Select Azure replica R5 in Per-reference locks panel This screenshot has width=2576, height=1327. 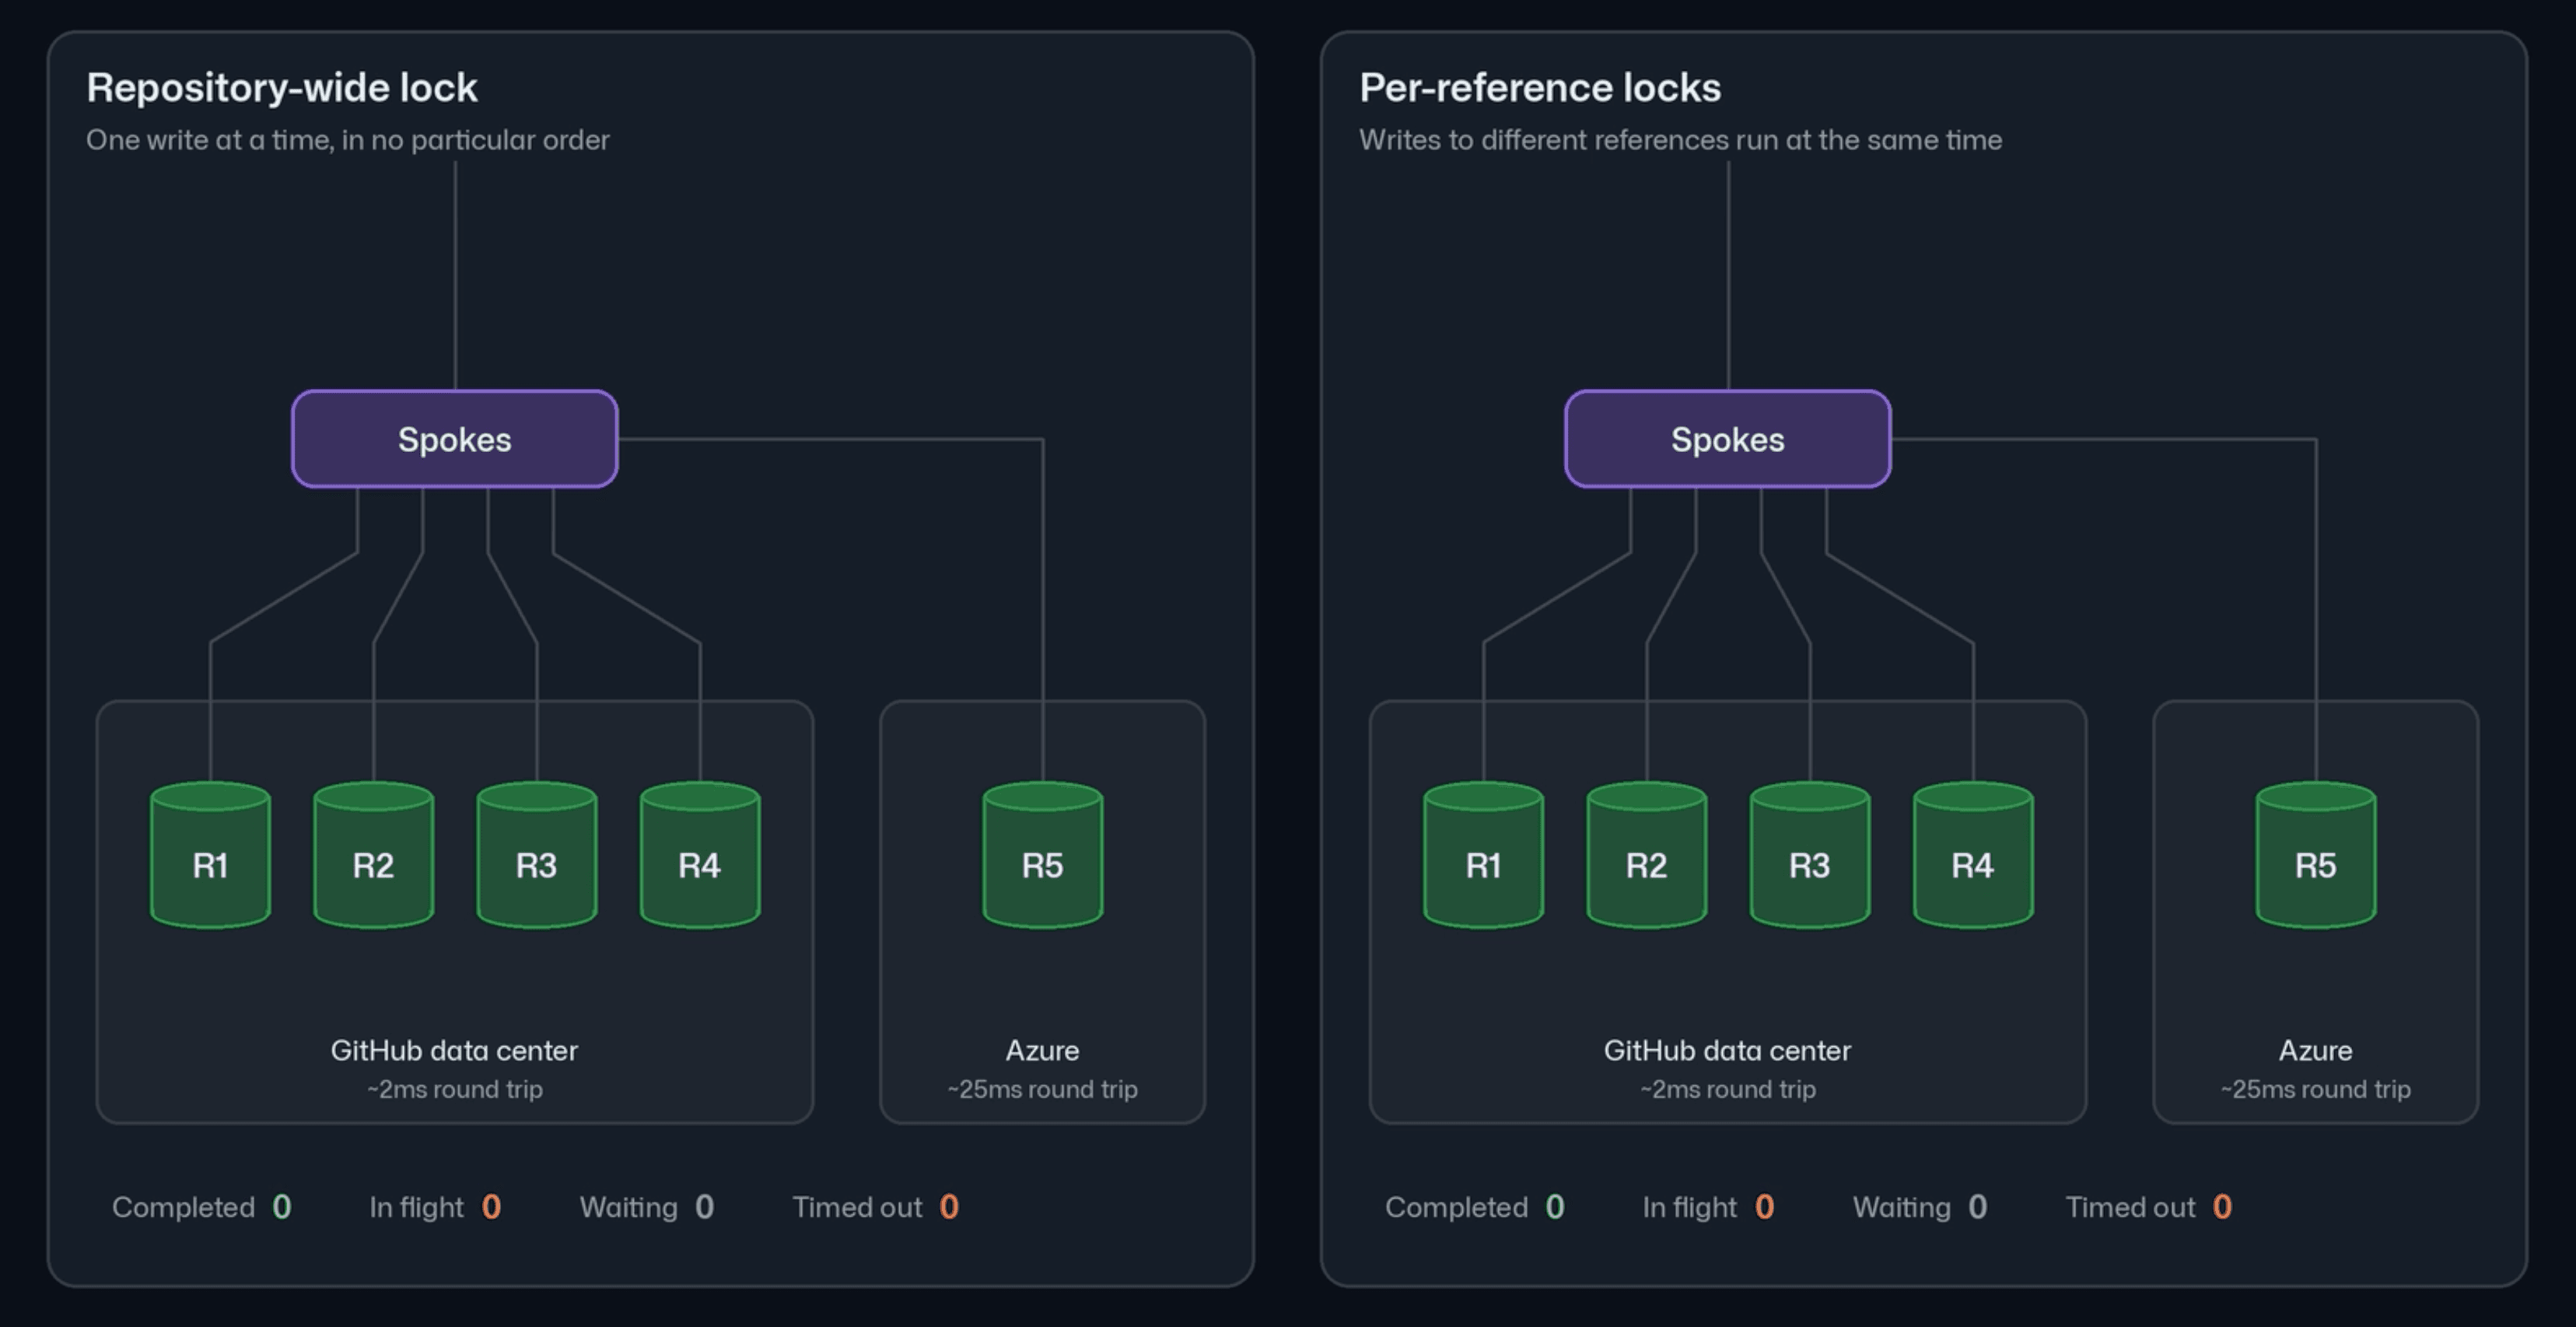pos(2316,855)
